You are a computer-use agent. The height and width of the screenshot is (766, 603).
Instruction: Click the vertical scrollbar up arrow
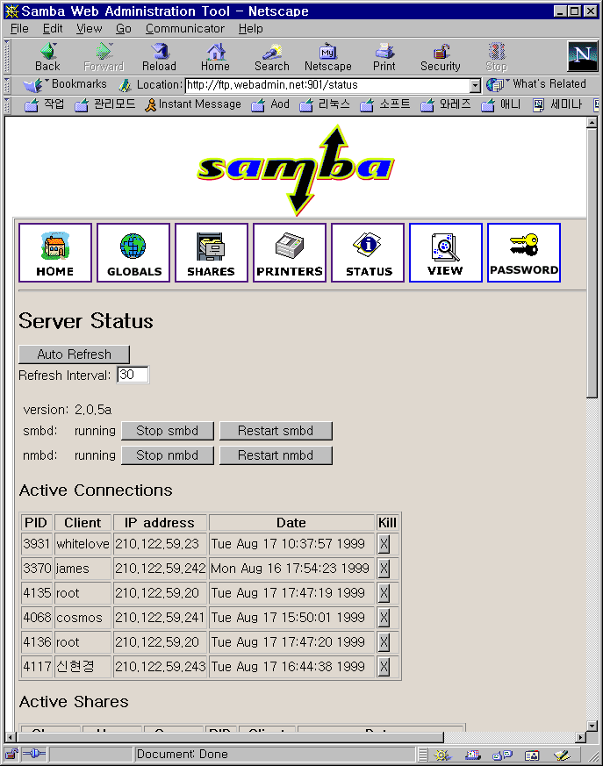592,123
